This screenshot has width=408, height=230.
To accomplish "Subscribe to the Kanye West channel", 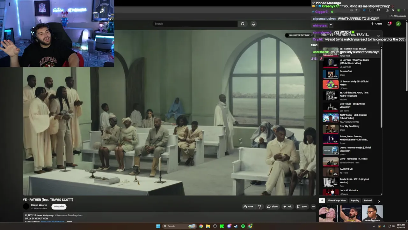I will (59, 207).
